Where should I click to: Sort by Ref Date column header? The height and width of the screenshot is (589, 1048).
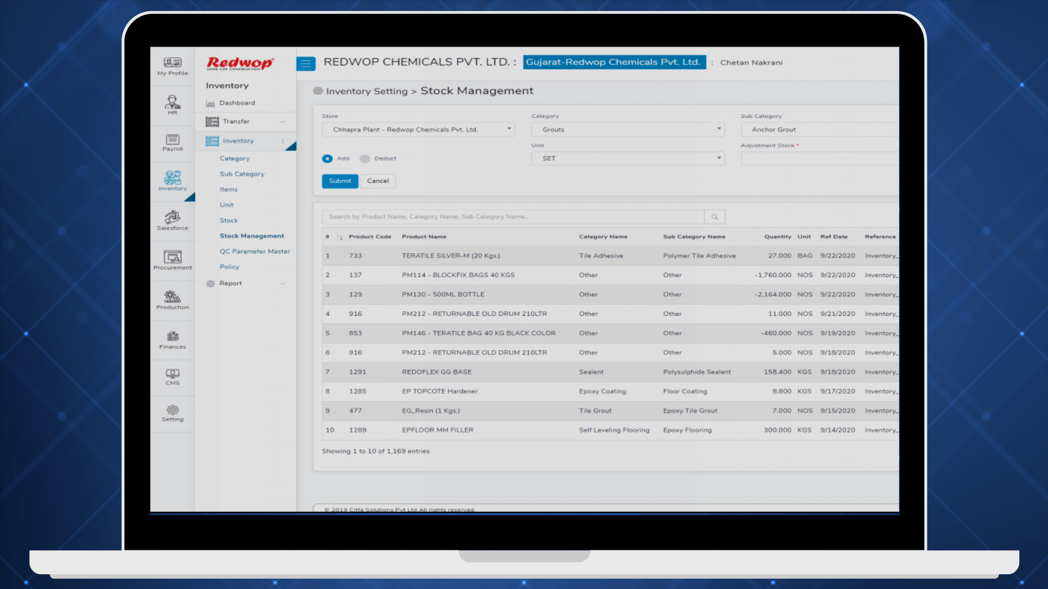point(834,237)
